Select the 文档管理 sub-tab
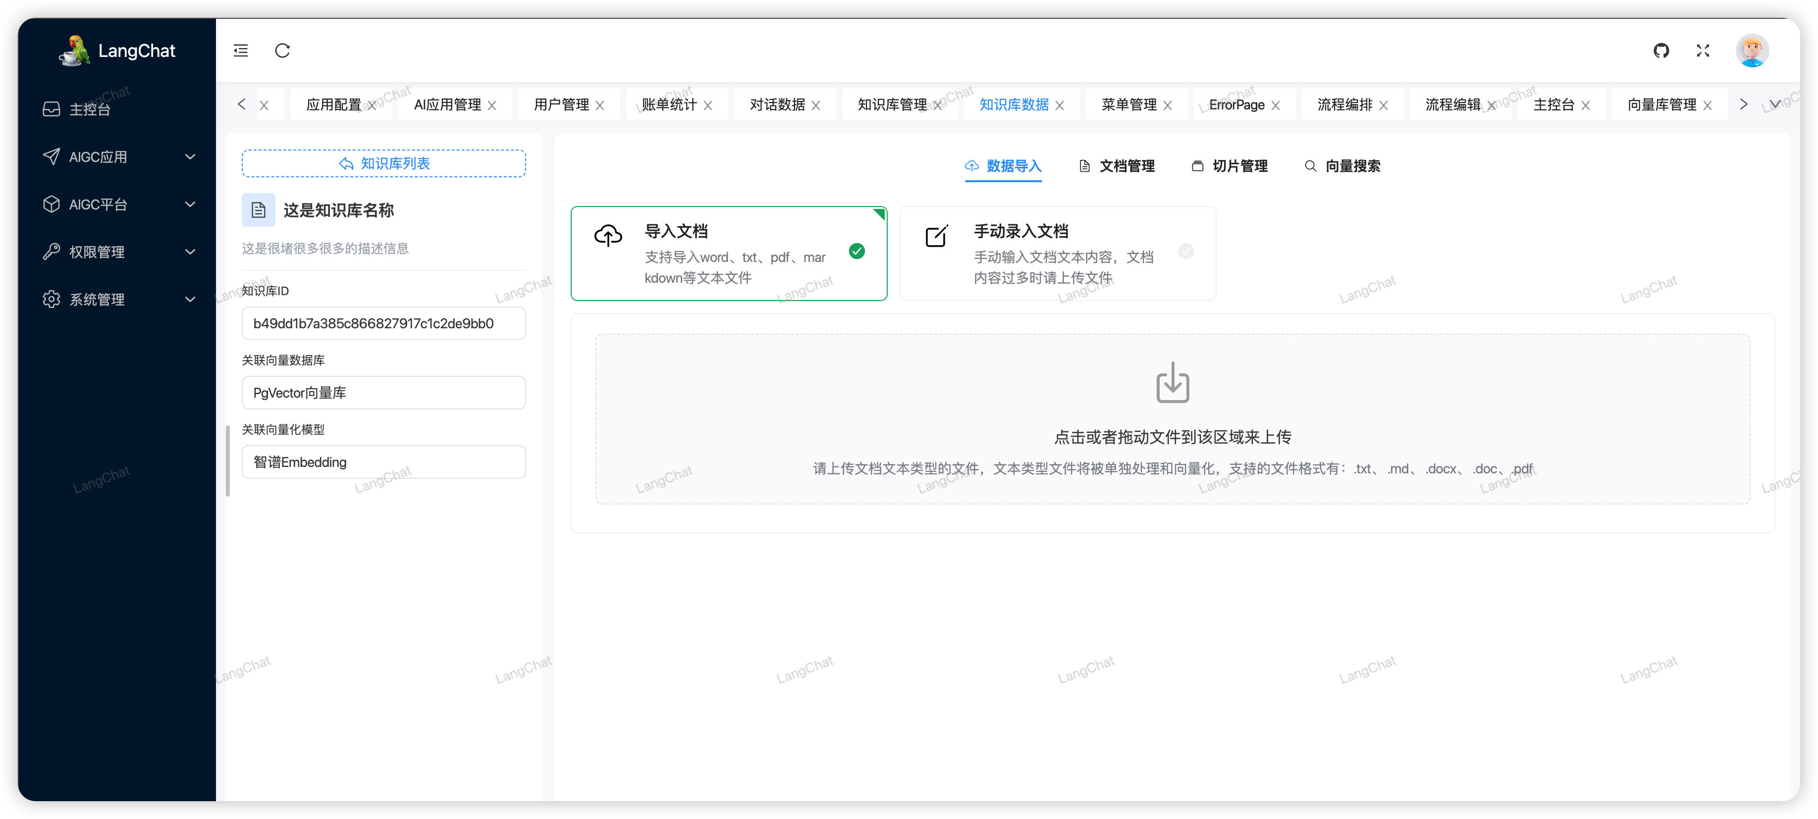The height and width of the screenshot is (819, 1818). coord(1117,166)
